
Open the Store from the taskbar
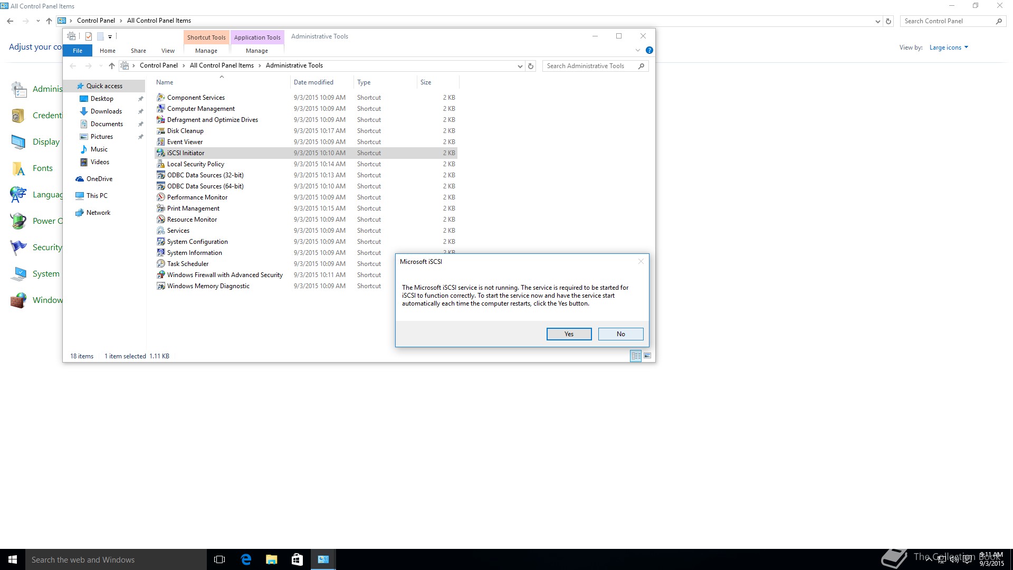(298, 559)
